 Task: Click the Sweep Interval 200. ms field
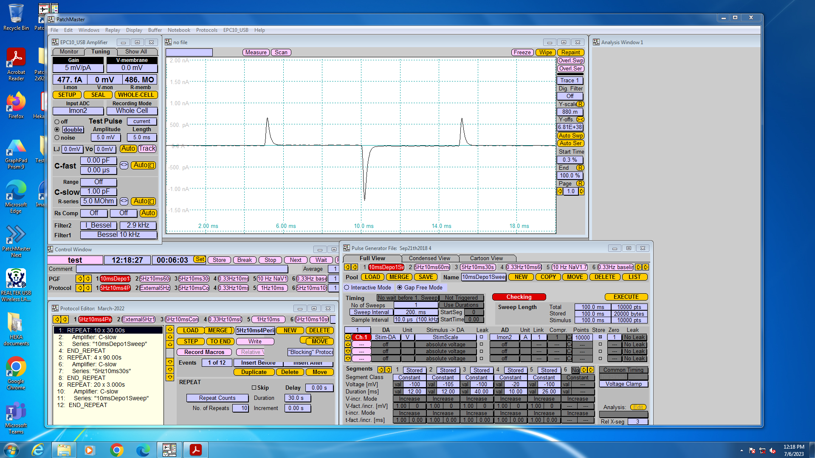tap(416, 312)
